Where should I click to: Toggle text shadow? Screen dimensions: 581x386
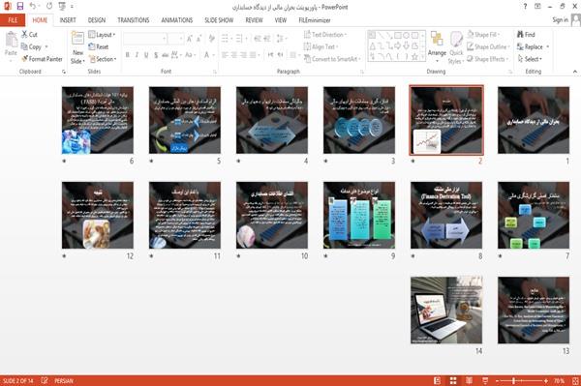click(156, 55)
